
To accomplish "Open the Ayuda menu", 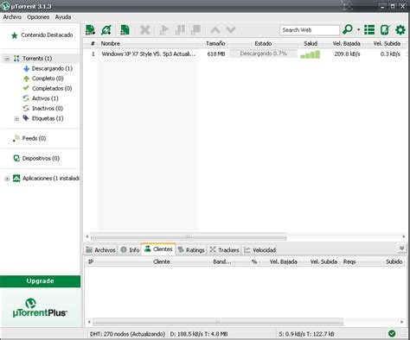I will [63, 17].
